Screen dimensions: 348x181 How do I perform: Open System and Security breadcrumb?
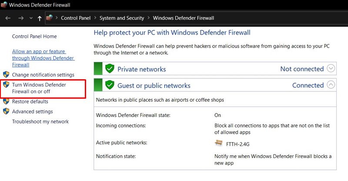(122, 18)
